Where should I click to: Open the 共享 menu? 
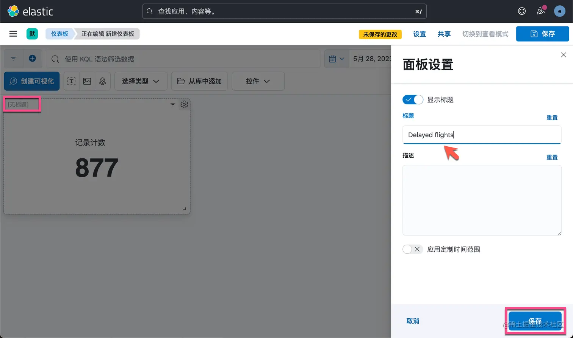point(444,34)
